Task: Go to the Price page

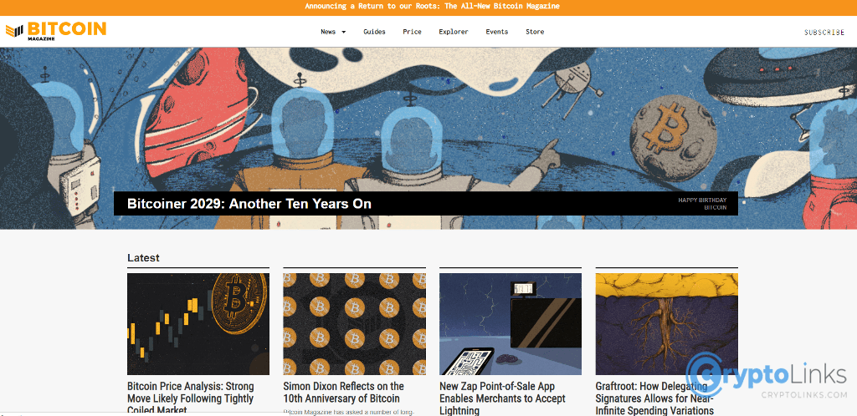Action: 412,32
